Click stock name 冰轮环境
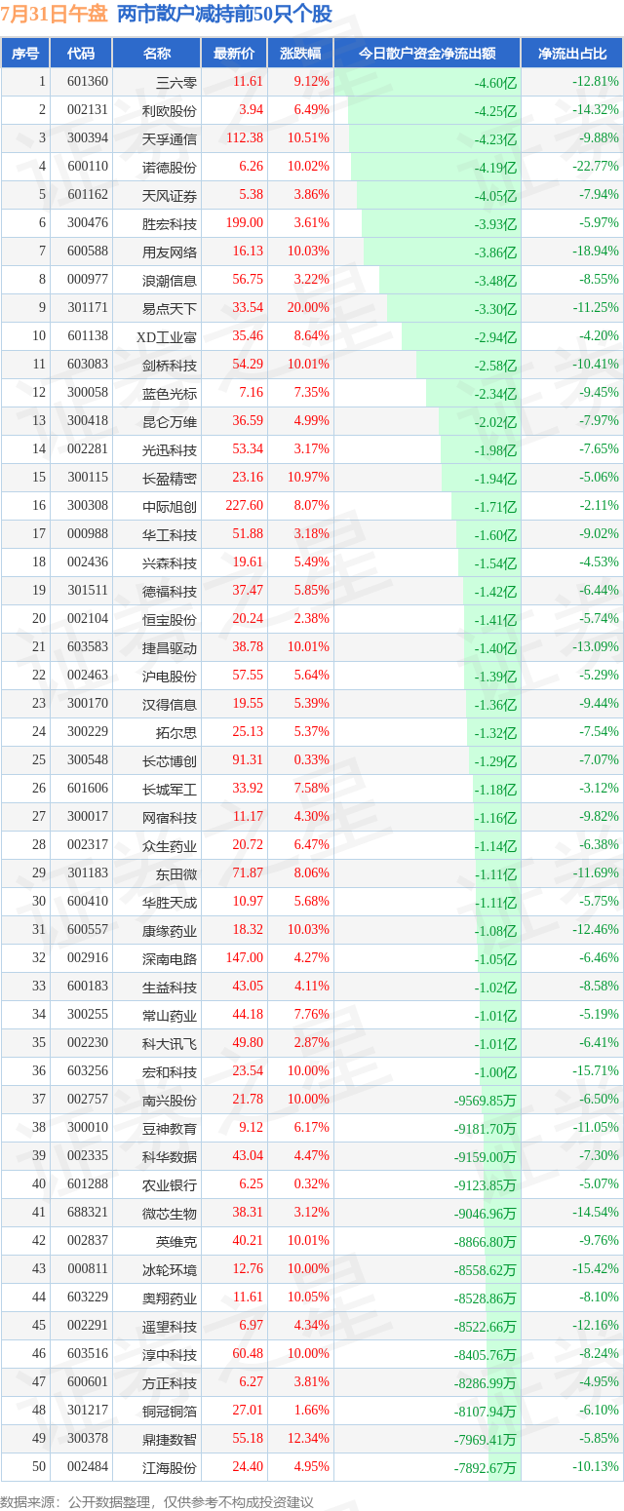 (170, 1269)
